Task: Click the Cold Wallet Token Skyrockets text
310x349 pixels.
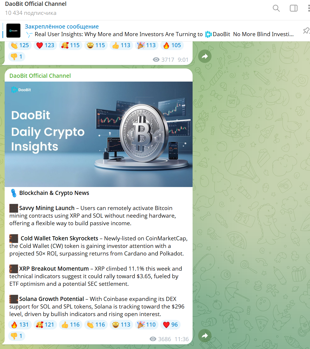Action: 59,238
